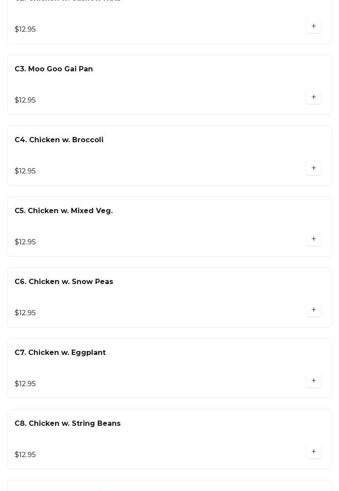This screenshot has width=339, height=491.
Task: Add C7. Chicken w. Eggplant via plus icon
Action: 313,380
